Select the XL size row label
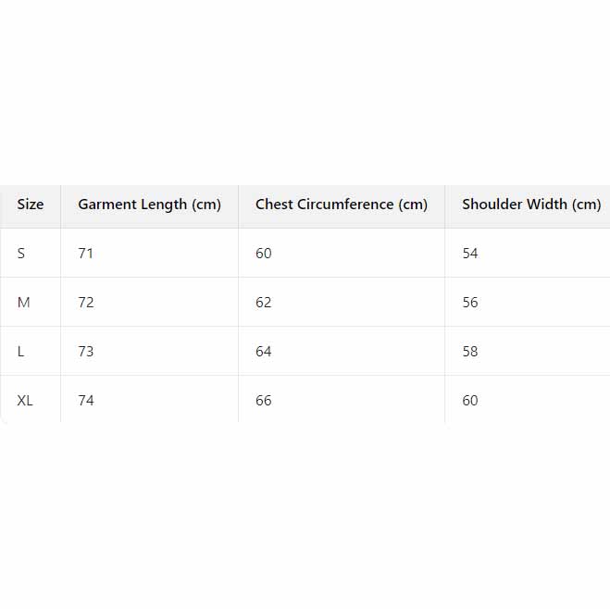The height and width of the screenshot is (609, 610). click(x=25, y=401)
